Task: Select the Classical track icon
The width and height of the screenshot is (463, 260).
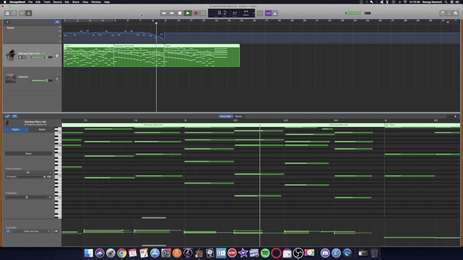Action: point(10,78)
